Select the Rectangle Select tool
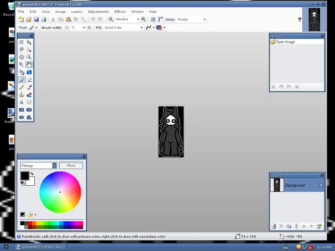This screenshot has height=251, width=335. coord(22,42)
